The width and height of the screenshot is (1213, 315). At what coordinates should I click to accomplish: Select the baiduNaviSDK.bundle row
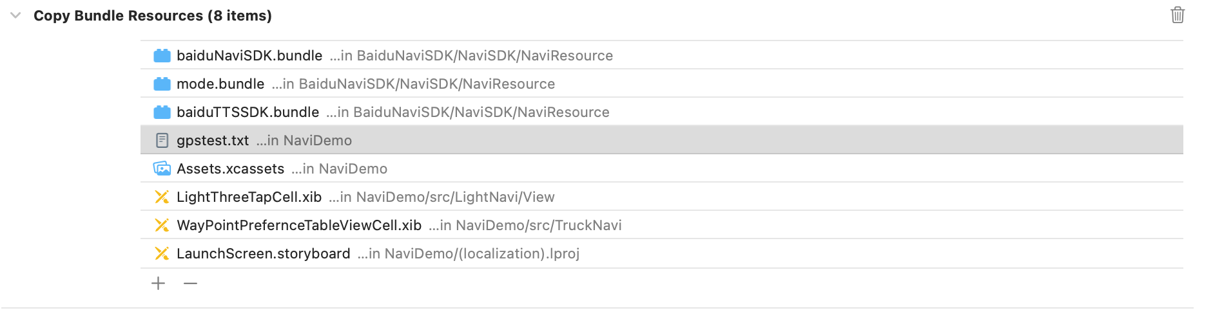tap(249, 56)
